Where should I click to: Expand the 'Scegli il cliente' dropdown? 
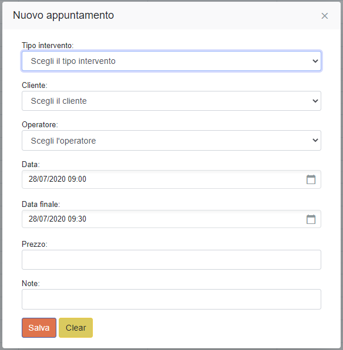coord(171,101)
